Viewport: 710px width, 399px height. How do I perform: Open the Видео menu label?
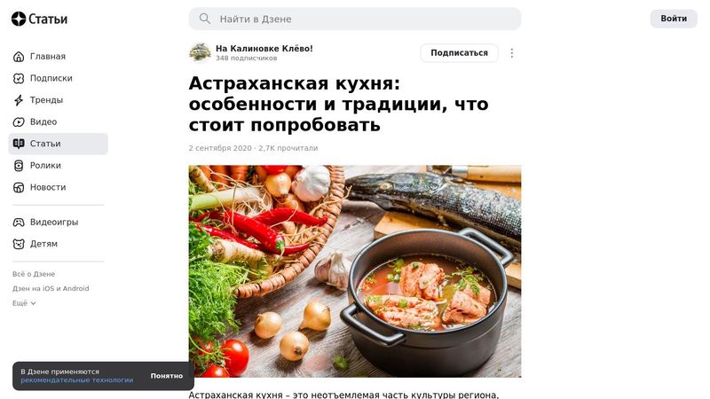(43, 121)
